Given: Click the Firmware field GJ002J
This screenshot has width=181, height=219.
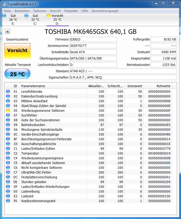Looking at the screenshot, I should coord(93,39).
